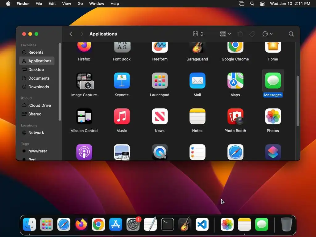The height and width of the screenshot is (237, 316).
Task: Open Recents in the sidebar
Action: [37, 52]
